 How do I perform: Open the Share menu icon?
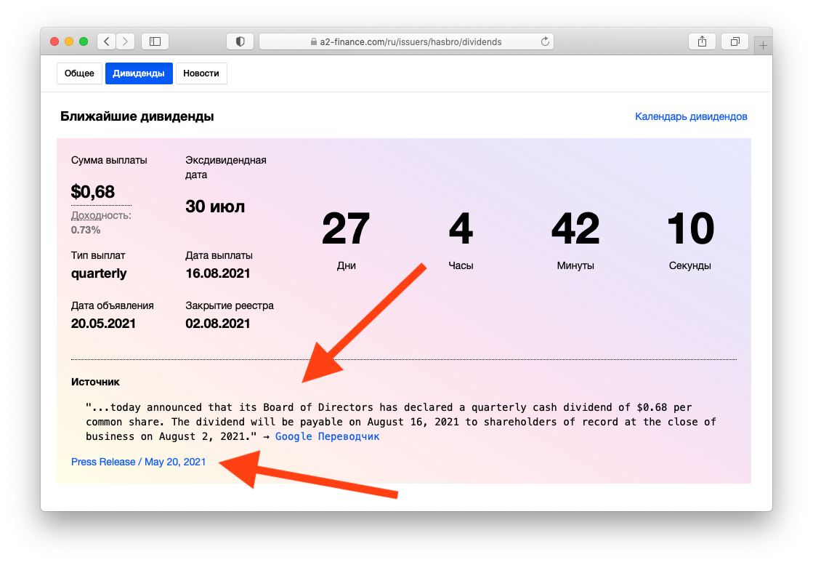[702, 41]
